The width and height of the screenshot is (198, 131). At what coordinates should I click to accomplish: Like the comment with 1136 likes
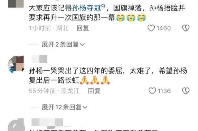pyautogui.click(x=152, y=91)
